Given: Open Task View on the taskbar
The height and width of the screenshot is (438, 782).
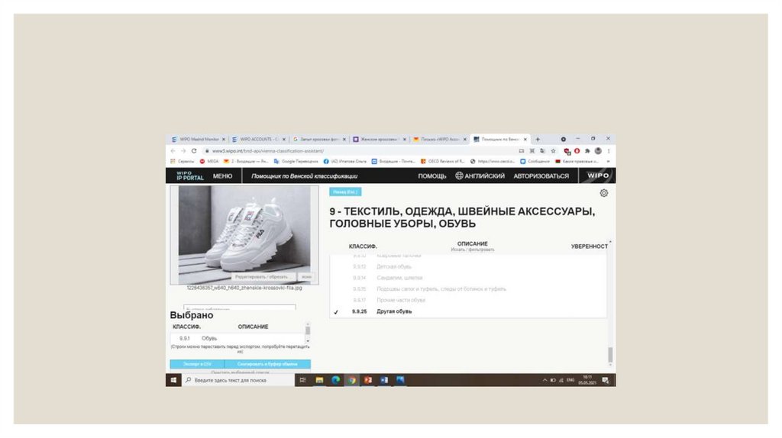Looking at the screenshot, I should pyautogui.click(x=302, y=380).
